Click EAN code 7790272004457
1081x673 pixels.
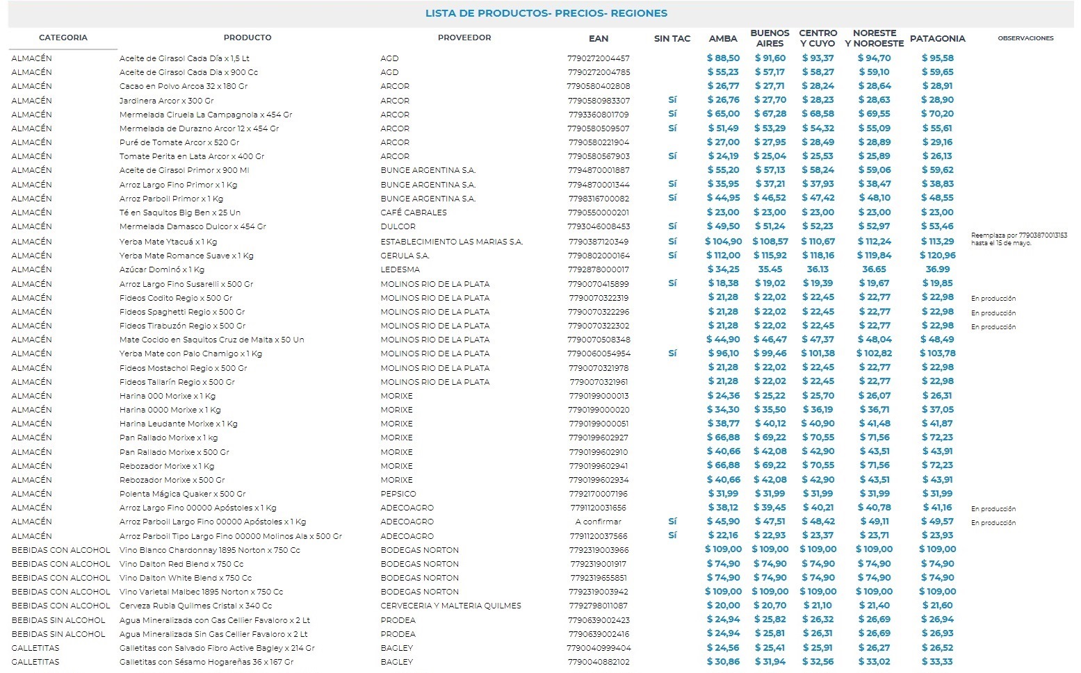[x=599, y=58]
